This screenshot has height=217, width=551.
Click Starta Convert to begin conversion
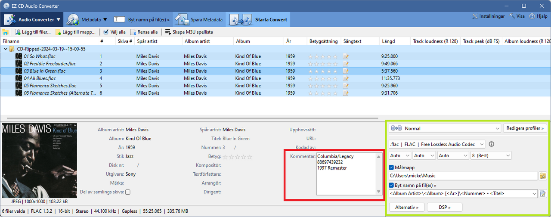pyautogui.click(x=258, y=19)
